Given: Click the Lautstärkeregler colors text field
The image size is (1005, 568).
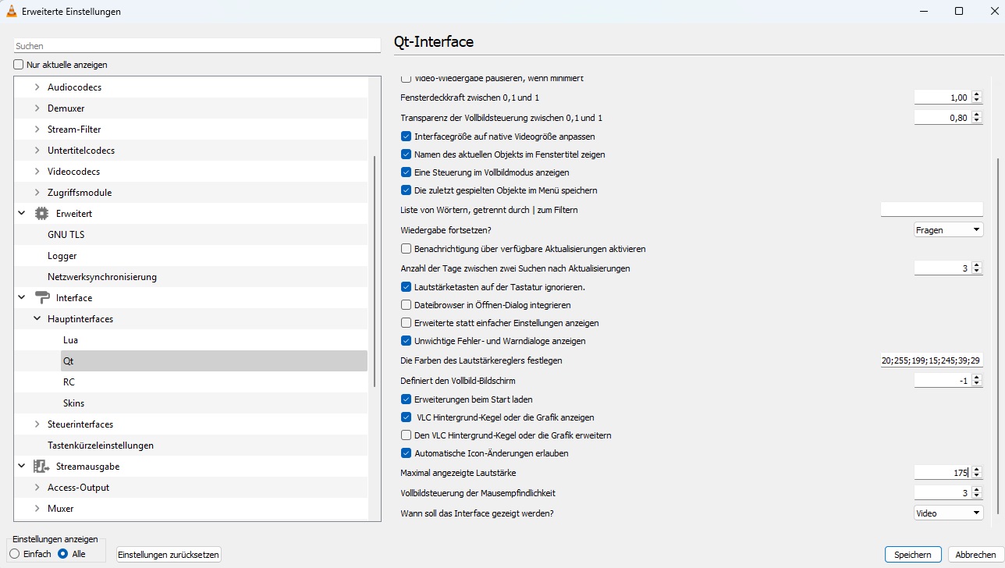Looking at the screenshot, I should point(931,360).
